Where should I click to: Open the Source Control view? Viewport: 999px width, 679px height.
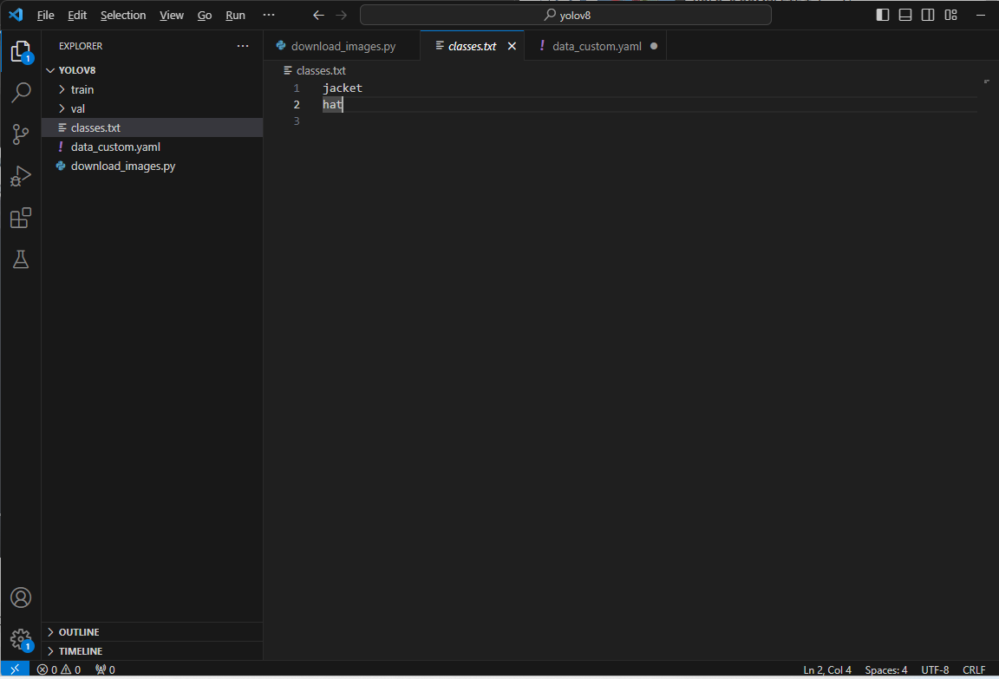tap(21, 134)
